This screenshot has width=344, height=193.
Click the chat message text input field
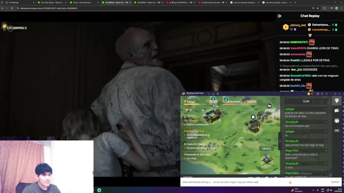(x=254, y=182)
